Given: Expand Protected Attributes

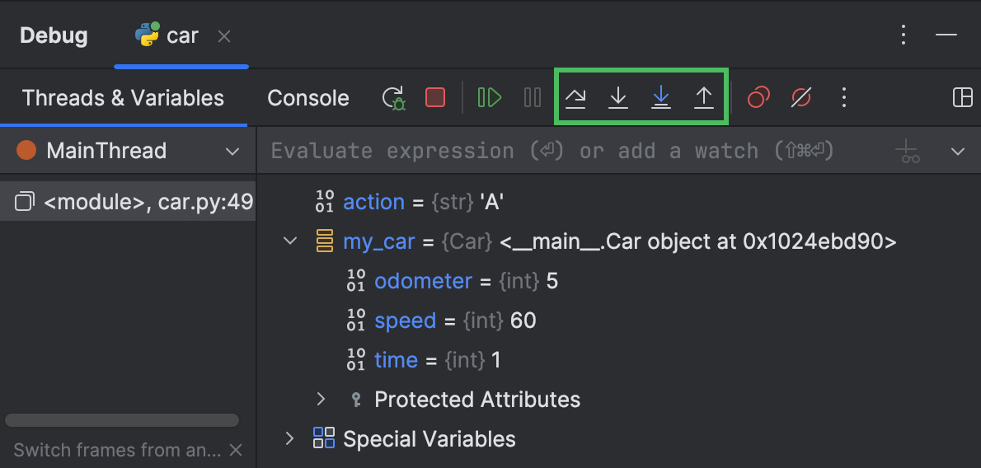Looking at the screenshot, I should [321, 399].
